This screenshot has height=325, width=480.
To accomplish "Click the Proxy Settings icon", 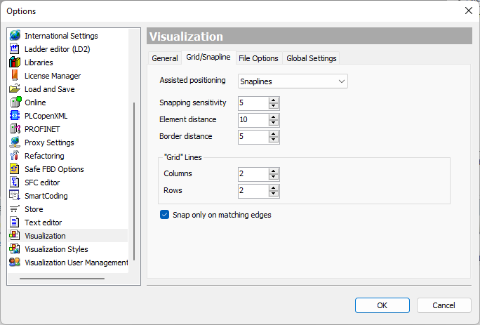I will 15,142.
